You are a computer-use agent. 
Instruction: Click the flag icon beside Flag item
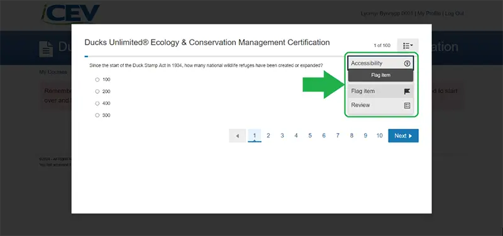click(x=407, y=92)
